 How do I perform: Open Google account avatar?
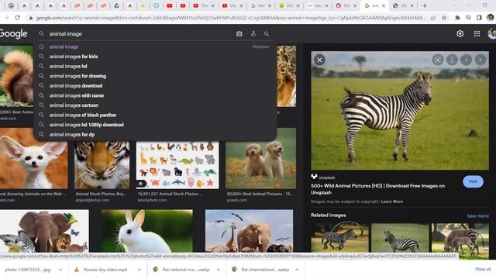[x=492, y=33]
